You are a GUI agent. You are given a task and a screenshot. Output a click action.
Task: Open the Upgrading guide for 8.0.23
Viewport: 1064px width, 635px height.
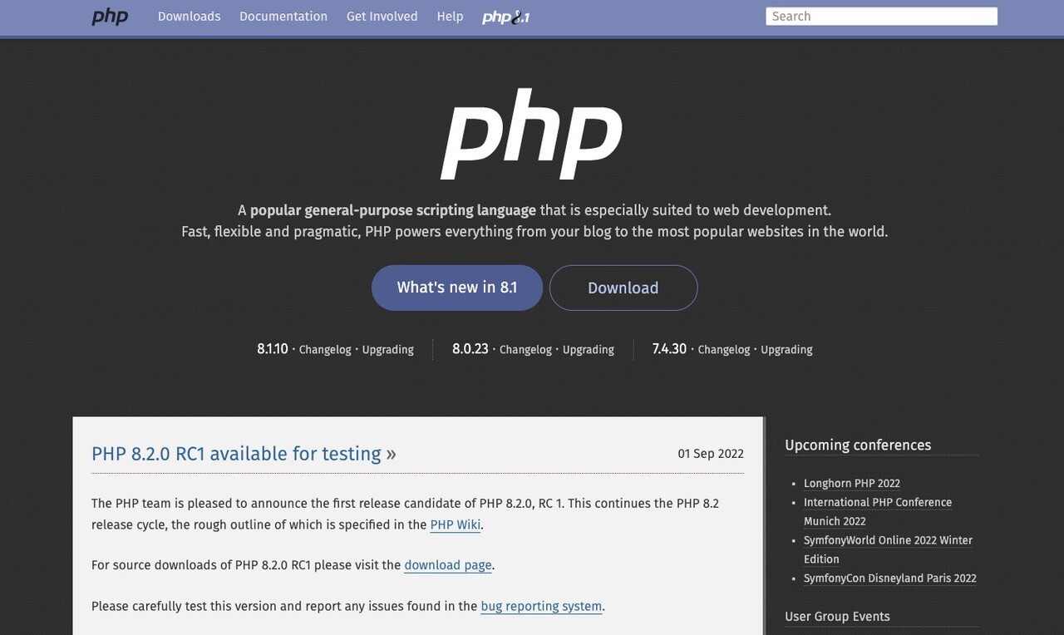(x=588, y=350)
